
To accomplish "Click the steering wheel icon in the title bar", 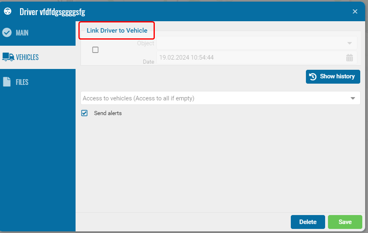I will pos(7,11).
